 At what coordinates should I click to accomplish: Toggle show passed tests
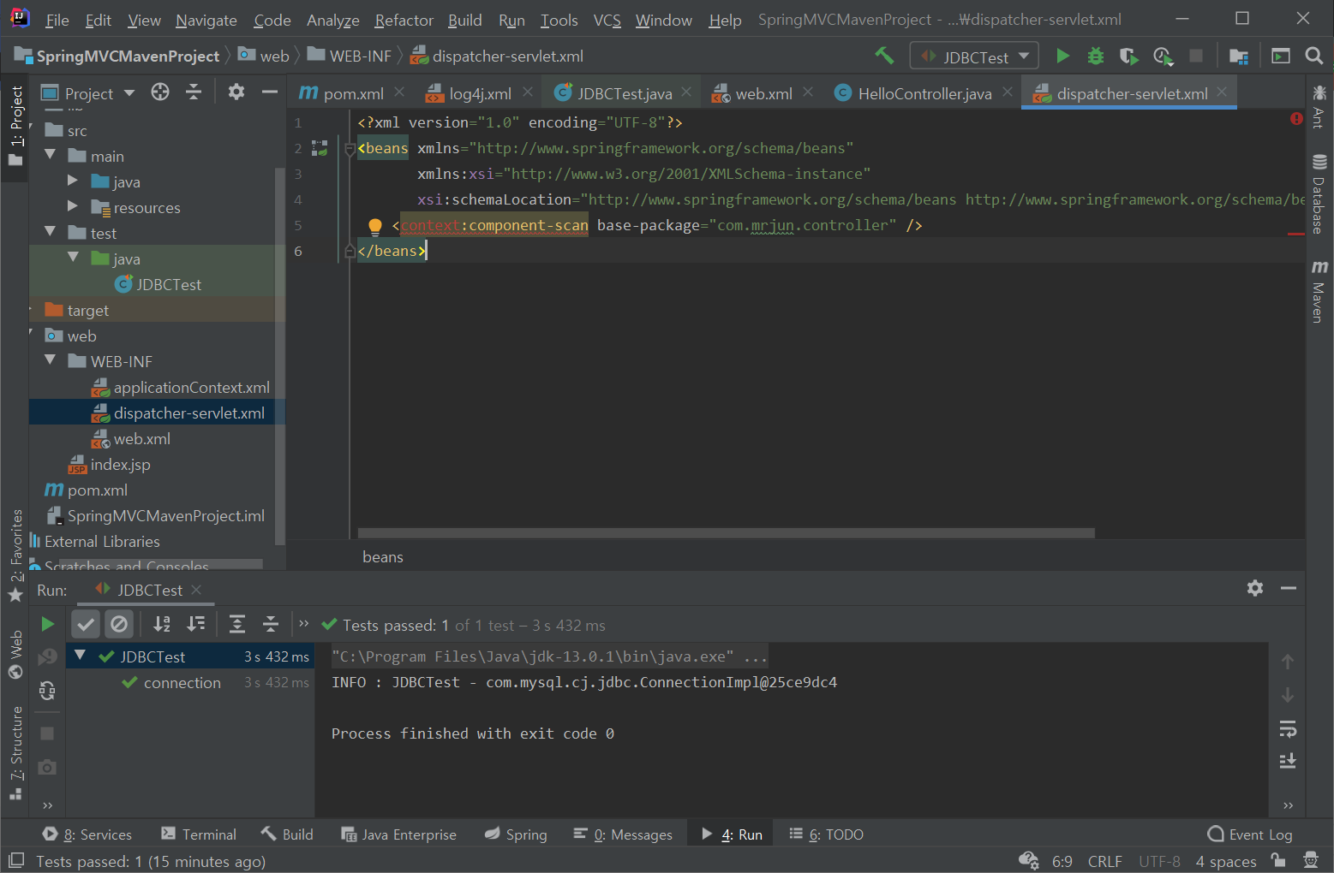click(86, 625)
